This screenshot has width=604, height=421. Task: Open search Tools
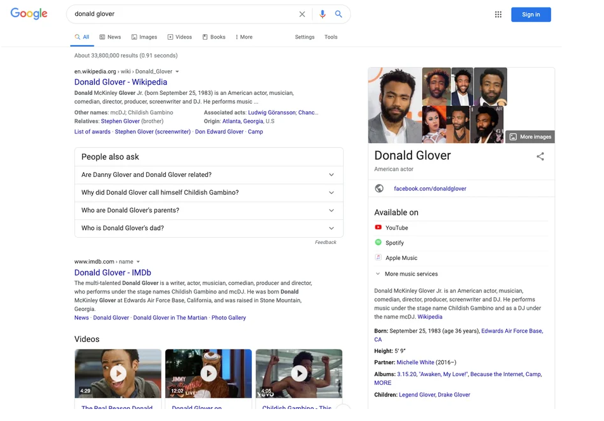tap(331, 37)
